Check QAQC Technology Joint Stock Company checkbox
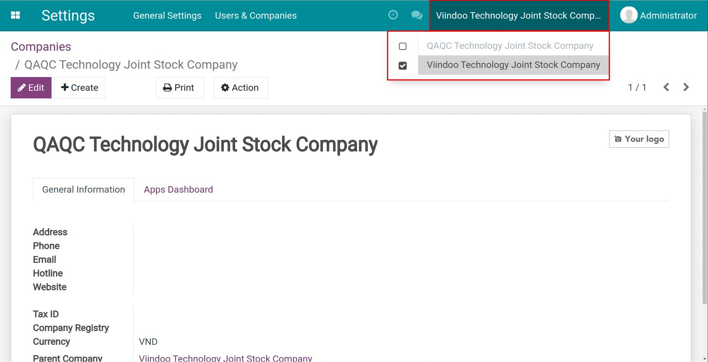The height and width of the screenshot is (362, 708). click(x=403, y=46)
